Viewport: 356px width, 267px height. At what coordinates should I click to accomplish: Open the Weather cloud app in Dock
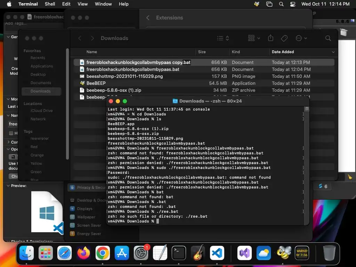[x=264, y=253]
